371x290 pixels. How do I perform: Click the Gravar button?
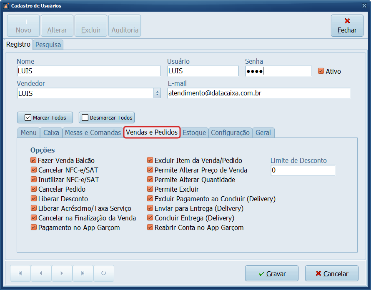pos(271,274)
